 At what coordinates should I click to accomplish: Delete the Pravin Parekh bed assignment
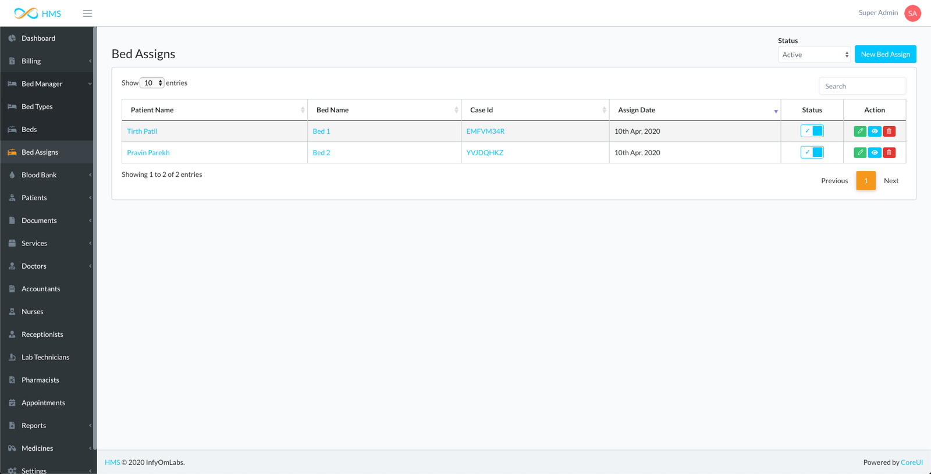pyautogui.click(x=889, y=152)
